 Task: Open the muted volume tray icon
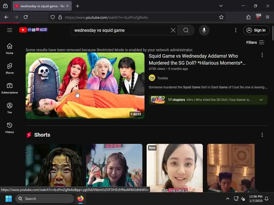click(x=243, y=199)
